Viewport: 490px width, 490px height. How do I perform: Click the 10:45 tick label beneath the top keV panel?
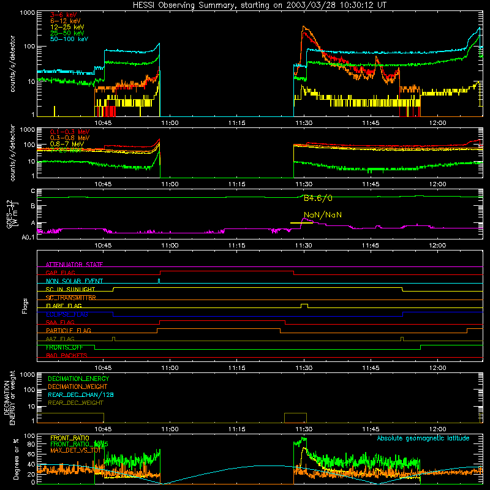[103, 123]
